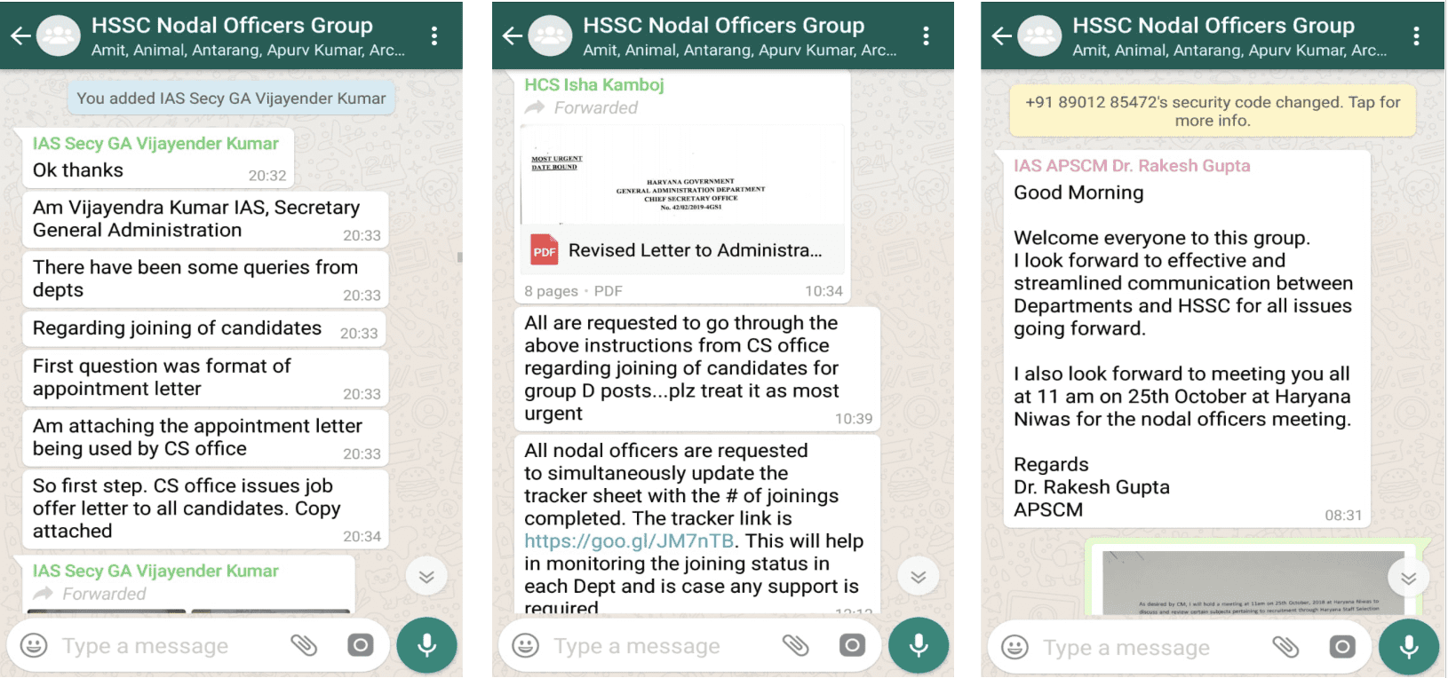Select 'Regarding joining of candidates' message

(204, 328)
